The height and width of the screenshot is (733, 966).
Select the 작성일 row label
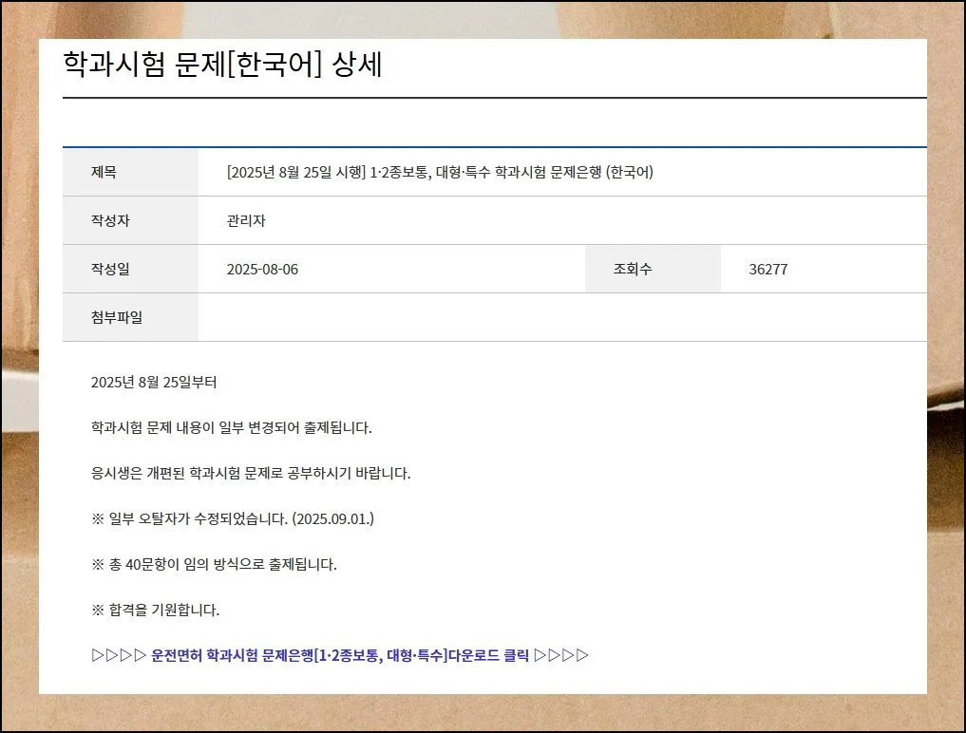[x=110, y=270]
